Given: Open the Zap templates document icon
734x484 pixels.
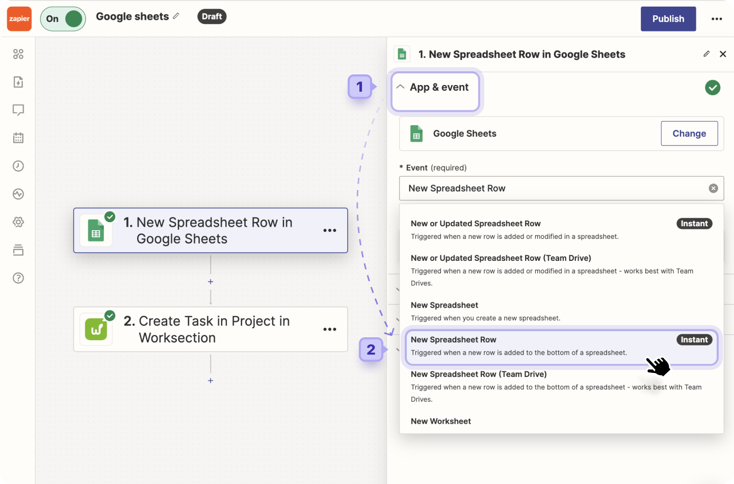Looking at the screenshot, I should [x=18, y=82].
